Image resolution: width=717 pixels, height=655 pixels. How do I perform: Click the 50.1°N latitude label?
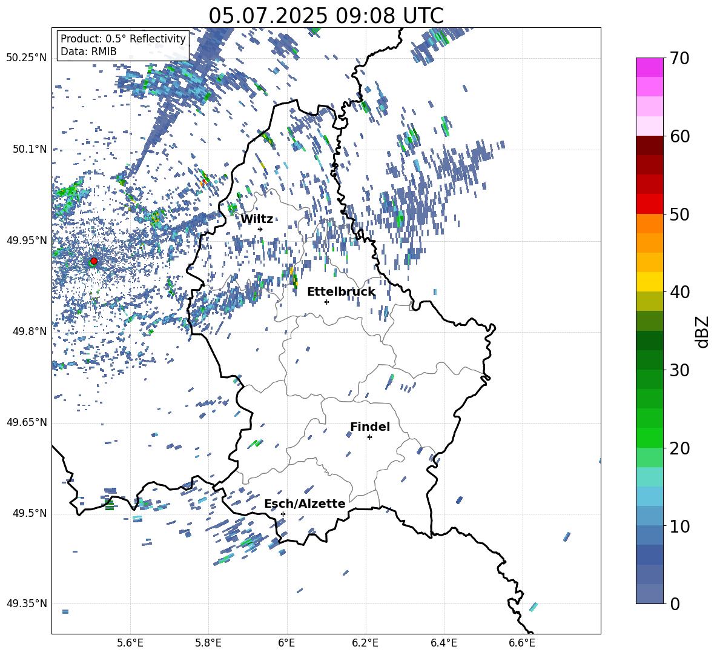pos(30,149)
